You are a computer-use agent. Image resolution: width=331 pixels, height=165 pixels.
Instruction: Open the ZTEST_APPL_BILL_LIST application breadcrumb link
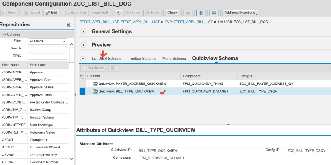[119, 22]
